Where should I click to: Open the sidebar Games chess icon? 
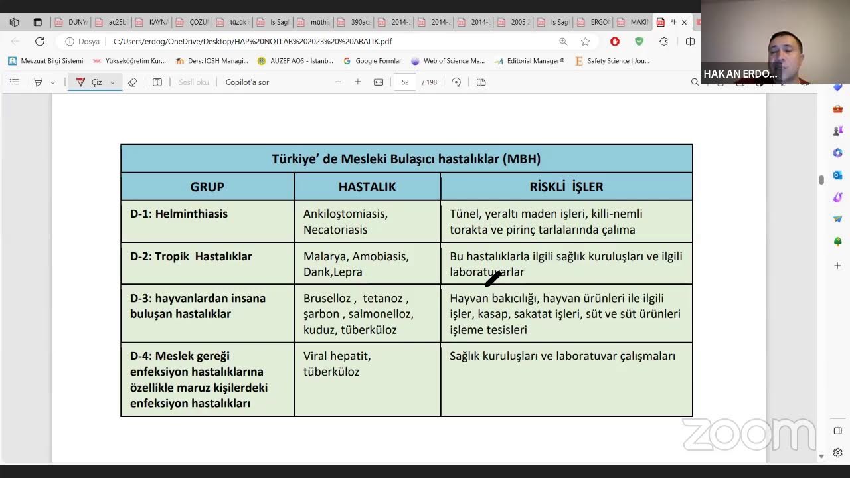838,131
